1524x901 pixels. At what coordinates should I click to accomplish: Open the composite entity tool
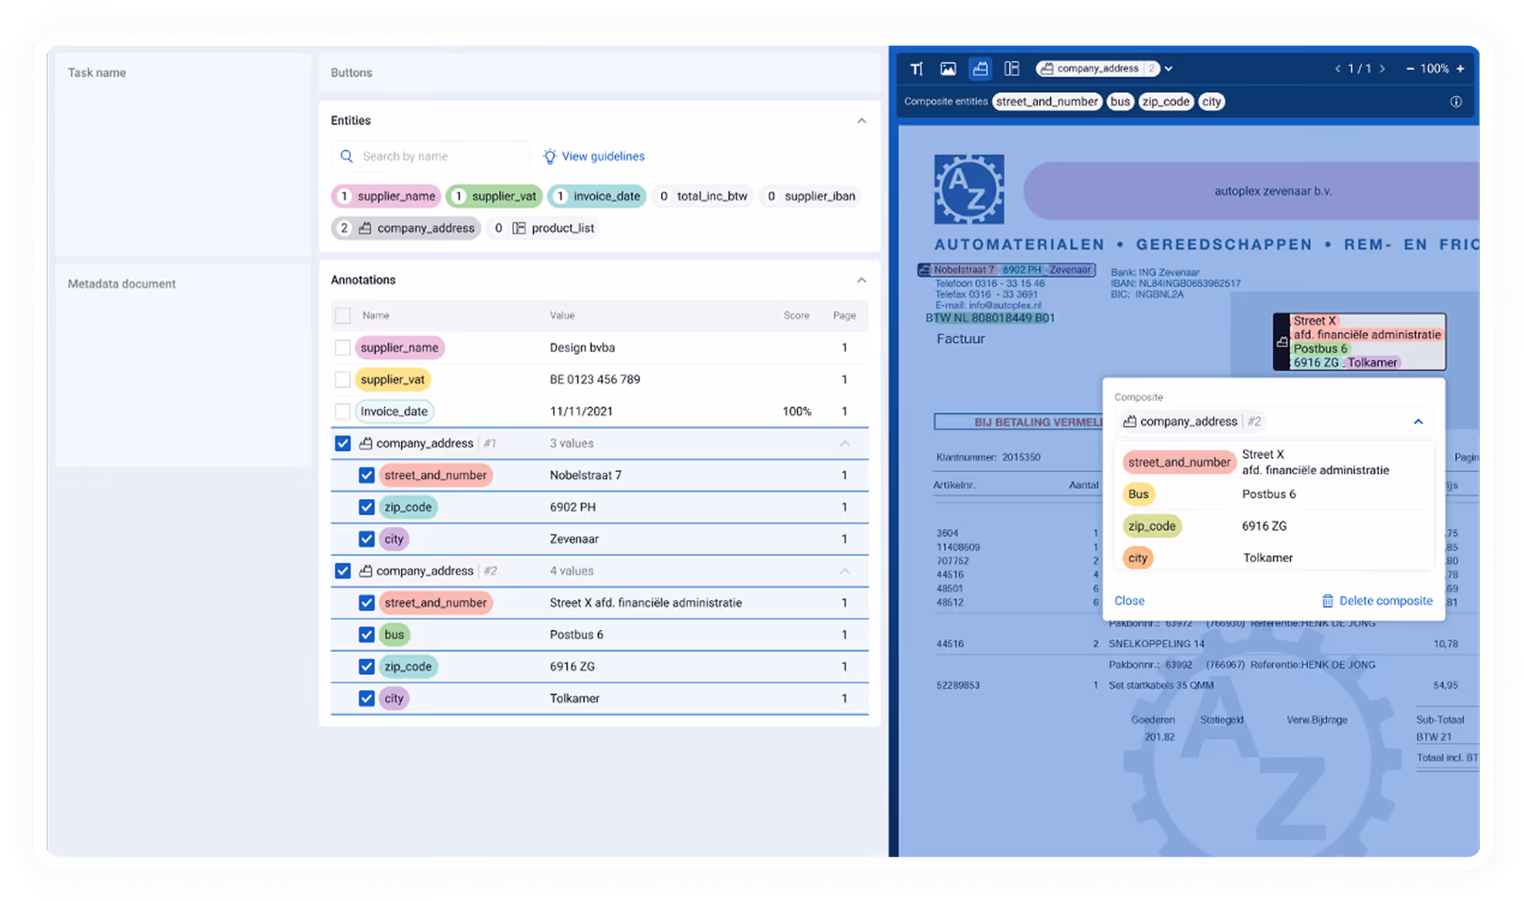point(980,68)
